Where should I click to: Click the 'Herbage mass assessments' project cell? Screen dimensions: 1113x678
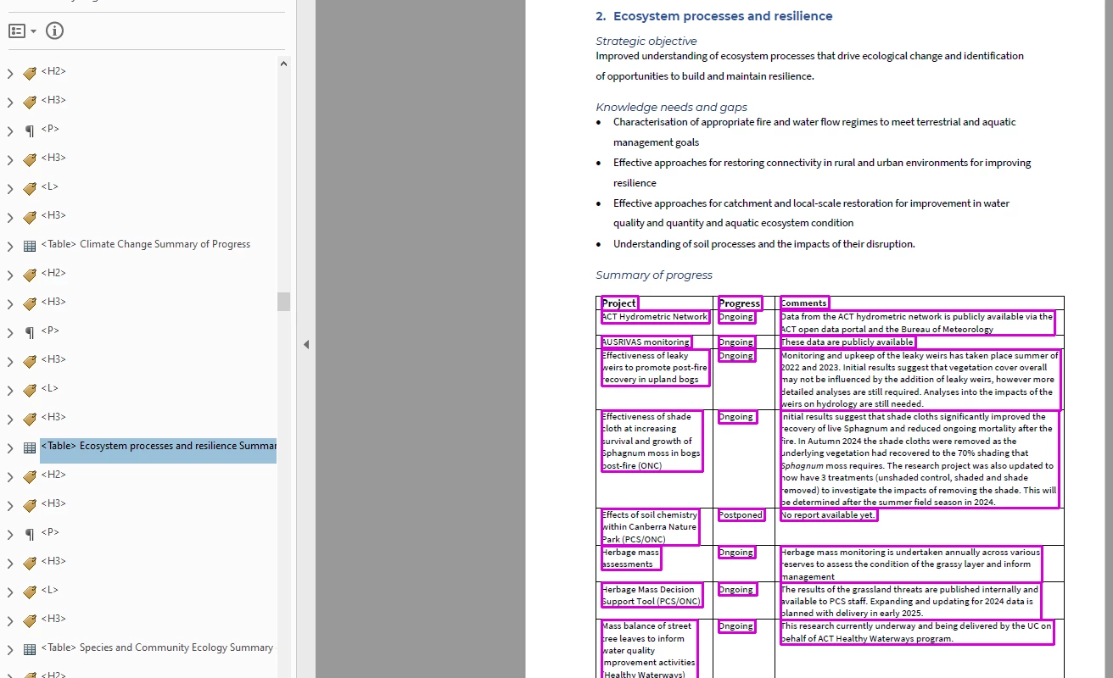pos(631,559)
